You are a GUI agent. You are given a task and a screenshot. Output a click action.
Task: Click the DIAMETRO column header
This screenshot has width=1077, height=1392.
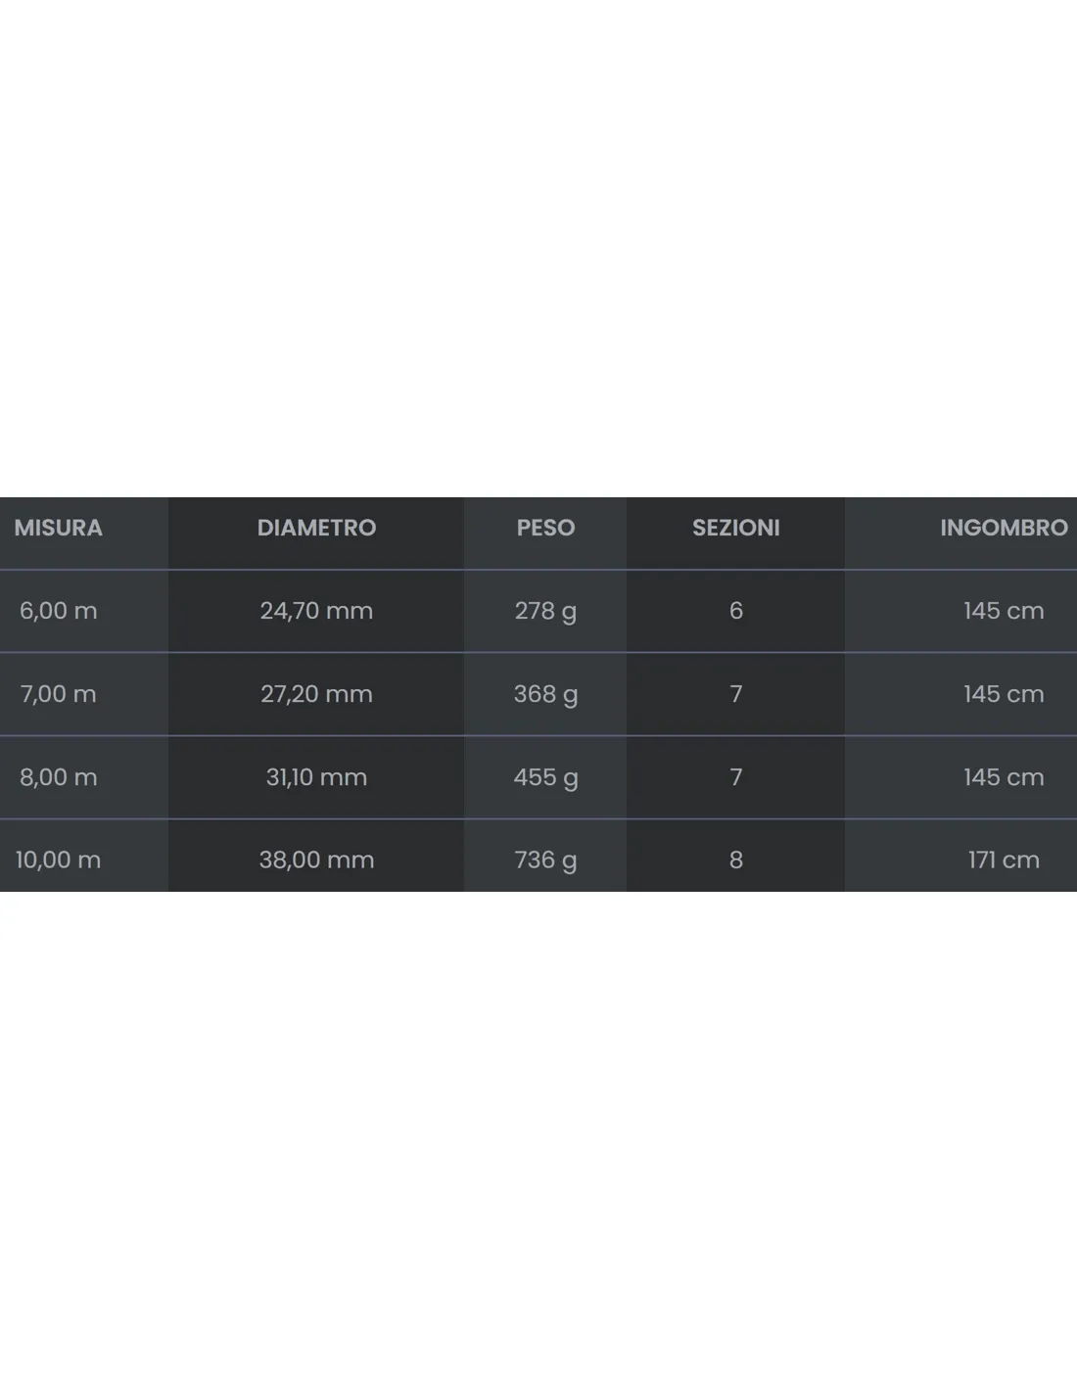coord(316,528)
